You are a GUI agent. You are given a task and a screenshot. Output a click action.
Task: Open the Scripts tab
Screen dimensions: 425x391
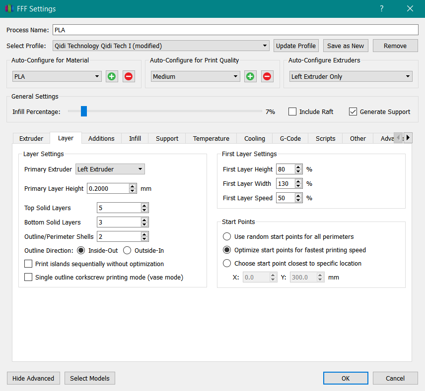(x=326, y=139)
